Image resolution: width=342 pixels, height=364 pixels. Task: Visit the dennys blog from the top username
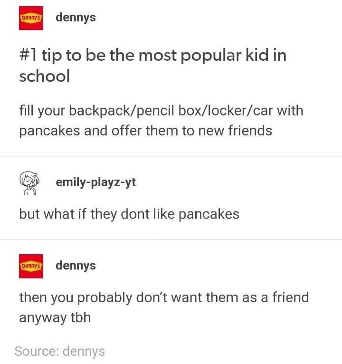point(76,18)
